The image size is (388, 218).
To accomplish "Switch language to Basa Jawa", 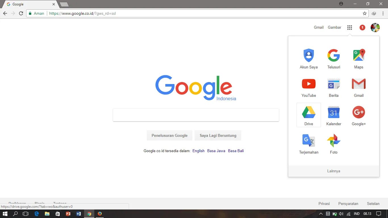I will [x=216, y=151].
